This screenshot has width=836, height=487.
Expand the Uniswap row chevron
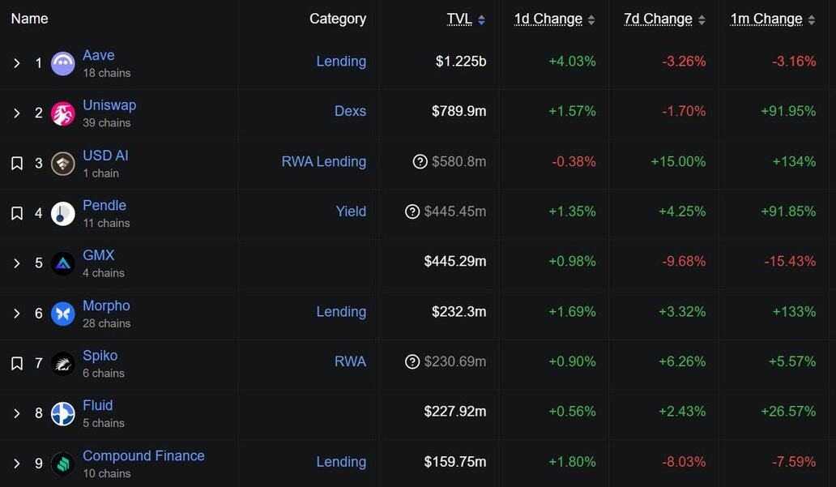click(x=17, y=113)
